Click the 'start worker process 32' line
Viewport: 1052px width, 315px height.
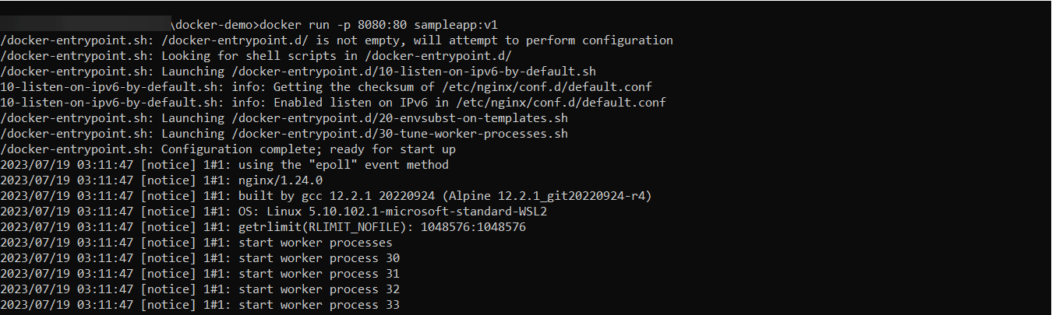click(319, 289)
